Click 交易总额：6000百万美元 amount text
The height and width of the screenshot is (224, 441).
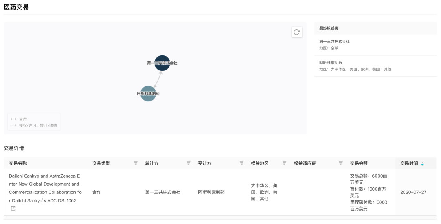click(x=368, y=179)
